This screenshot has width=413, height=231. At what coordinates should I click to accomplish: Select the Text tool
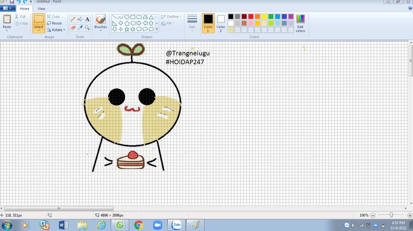click(x=87, y=19)
